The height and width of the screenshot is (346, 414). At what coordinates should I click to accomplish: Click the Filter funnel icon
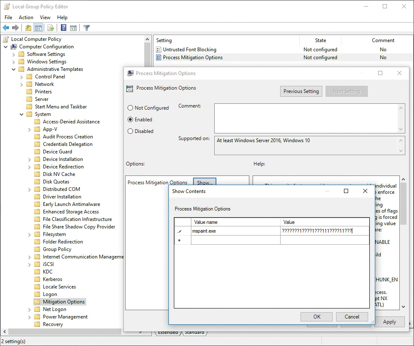[x=86, y=28]
